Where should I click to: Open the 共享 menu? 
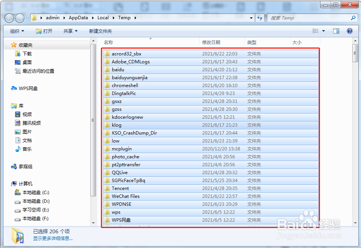70,31
